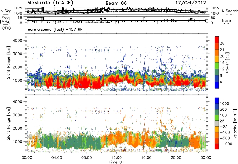Select the "N.Sky" axis label

[6, 11]
